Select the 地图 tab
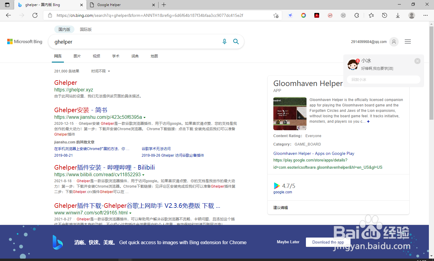 (154, 56)
